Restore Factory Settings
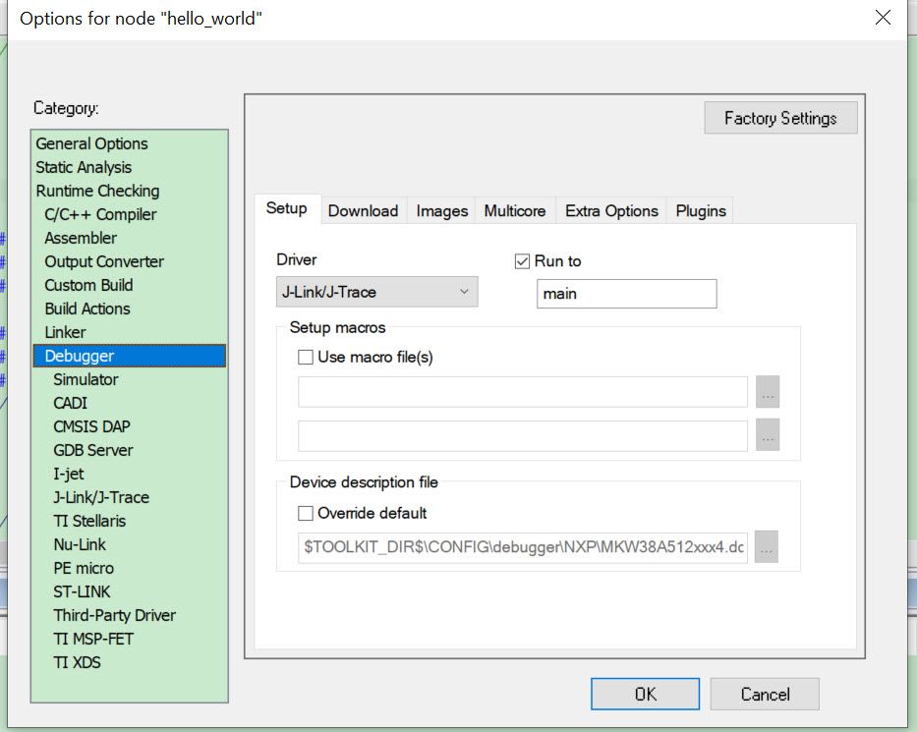Image resolution: width=917 pixels, height=732 pixels. click(780, 118)
